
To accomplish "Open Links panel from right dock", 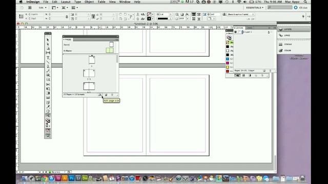I will click(294, 35).
